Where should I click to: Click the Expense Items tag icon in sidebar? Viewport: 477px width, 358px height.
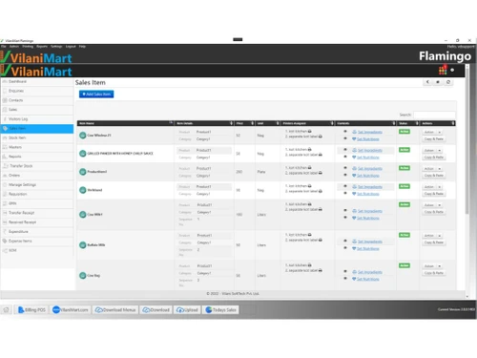pyautogui.click(x=5, y=241)
